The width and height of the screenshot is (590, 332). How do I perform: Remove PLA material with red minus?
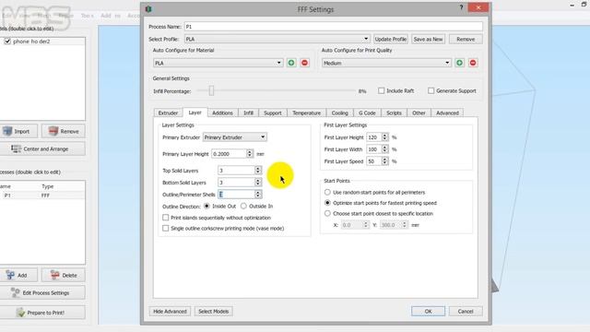coord(305,63)
